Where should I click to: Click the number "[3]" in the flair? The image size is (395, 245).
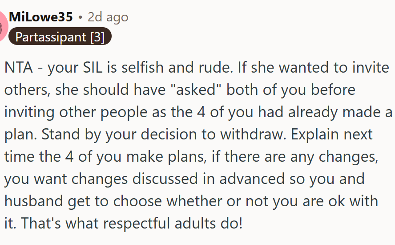coord(97,37)
